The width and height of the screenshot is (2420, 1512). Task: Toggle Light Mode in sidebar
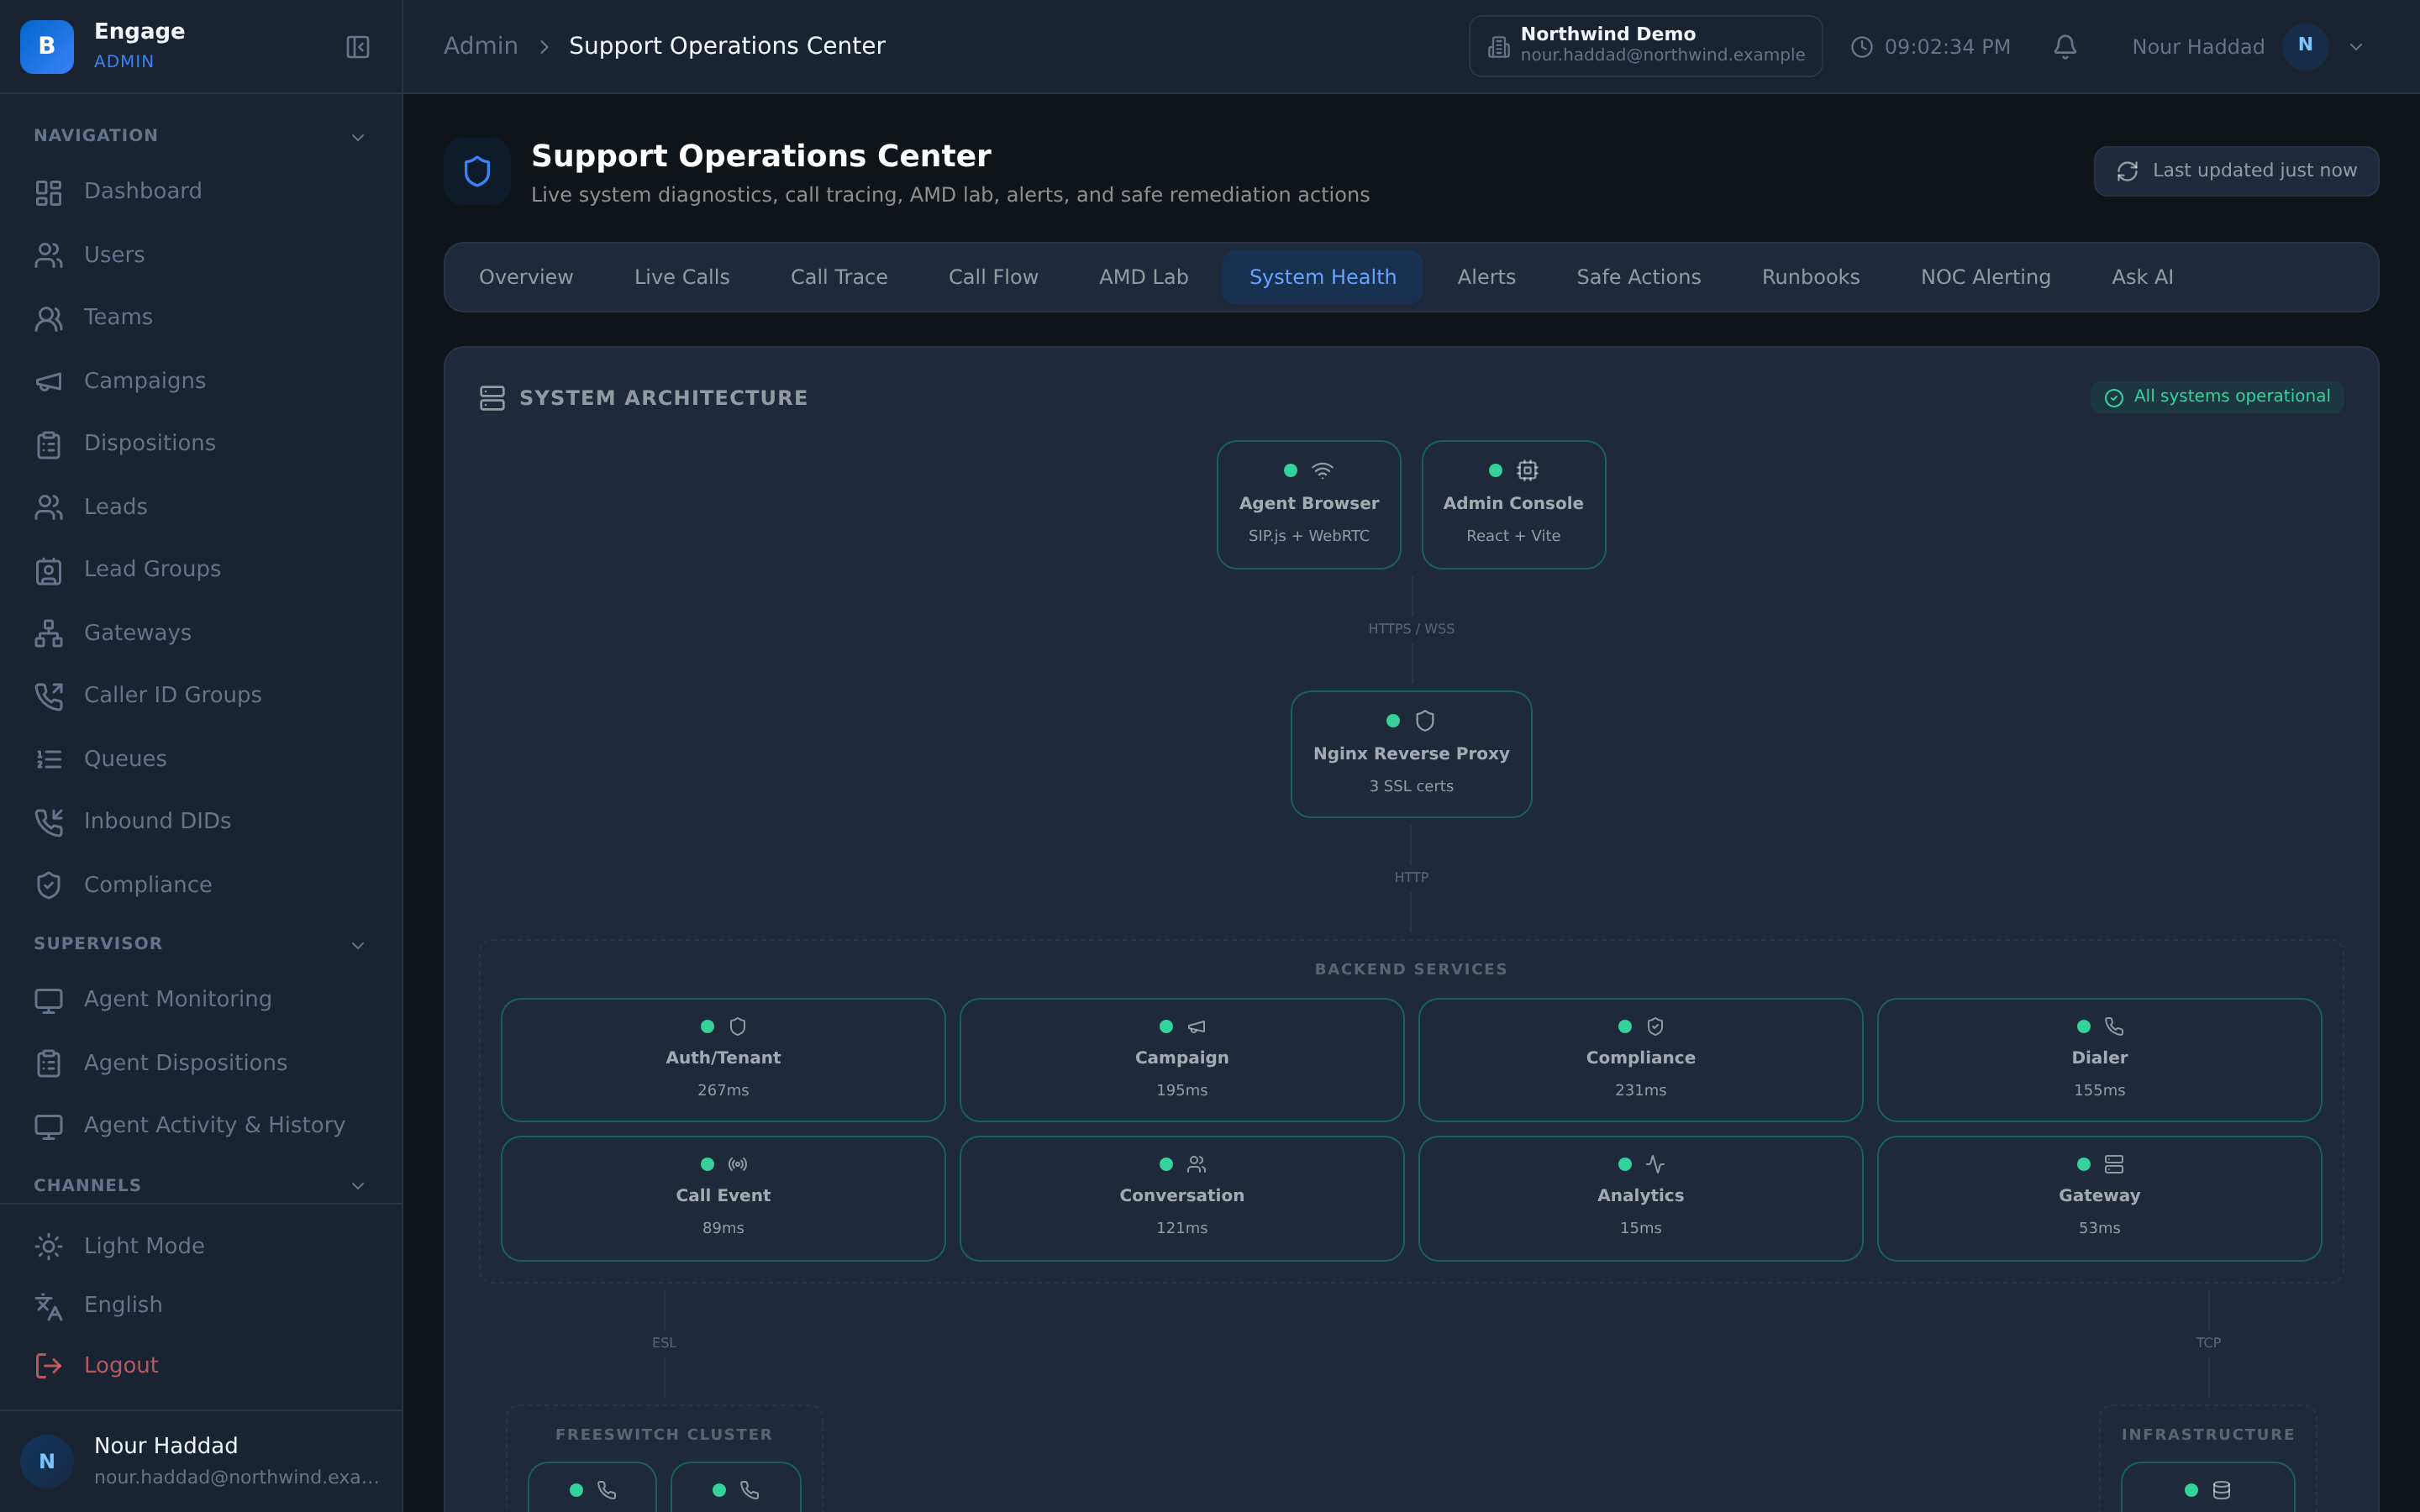click(x=201, y=1246)
